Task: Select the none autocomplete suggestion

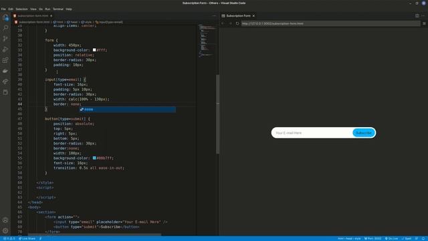Action: pyautogui.click(x=128, y=109)
